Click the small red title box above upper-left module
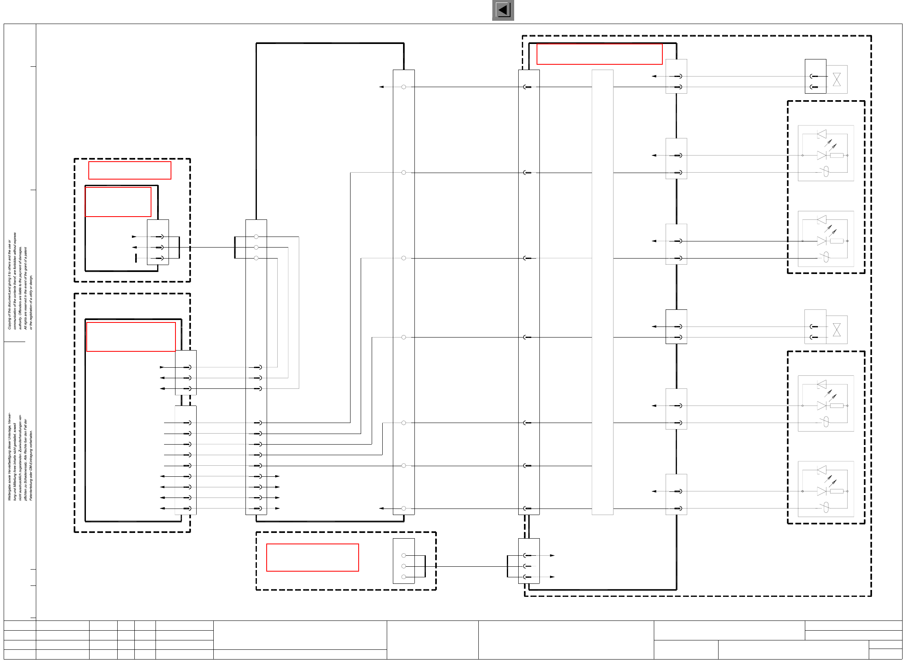Viewport: 905px width, 662px height. 129,170
